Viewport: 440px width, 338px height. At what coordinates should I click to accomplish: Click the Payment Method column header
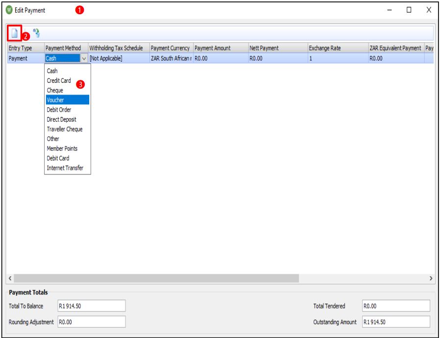tap(66, 48)
